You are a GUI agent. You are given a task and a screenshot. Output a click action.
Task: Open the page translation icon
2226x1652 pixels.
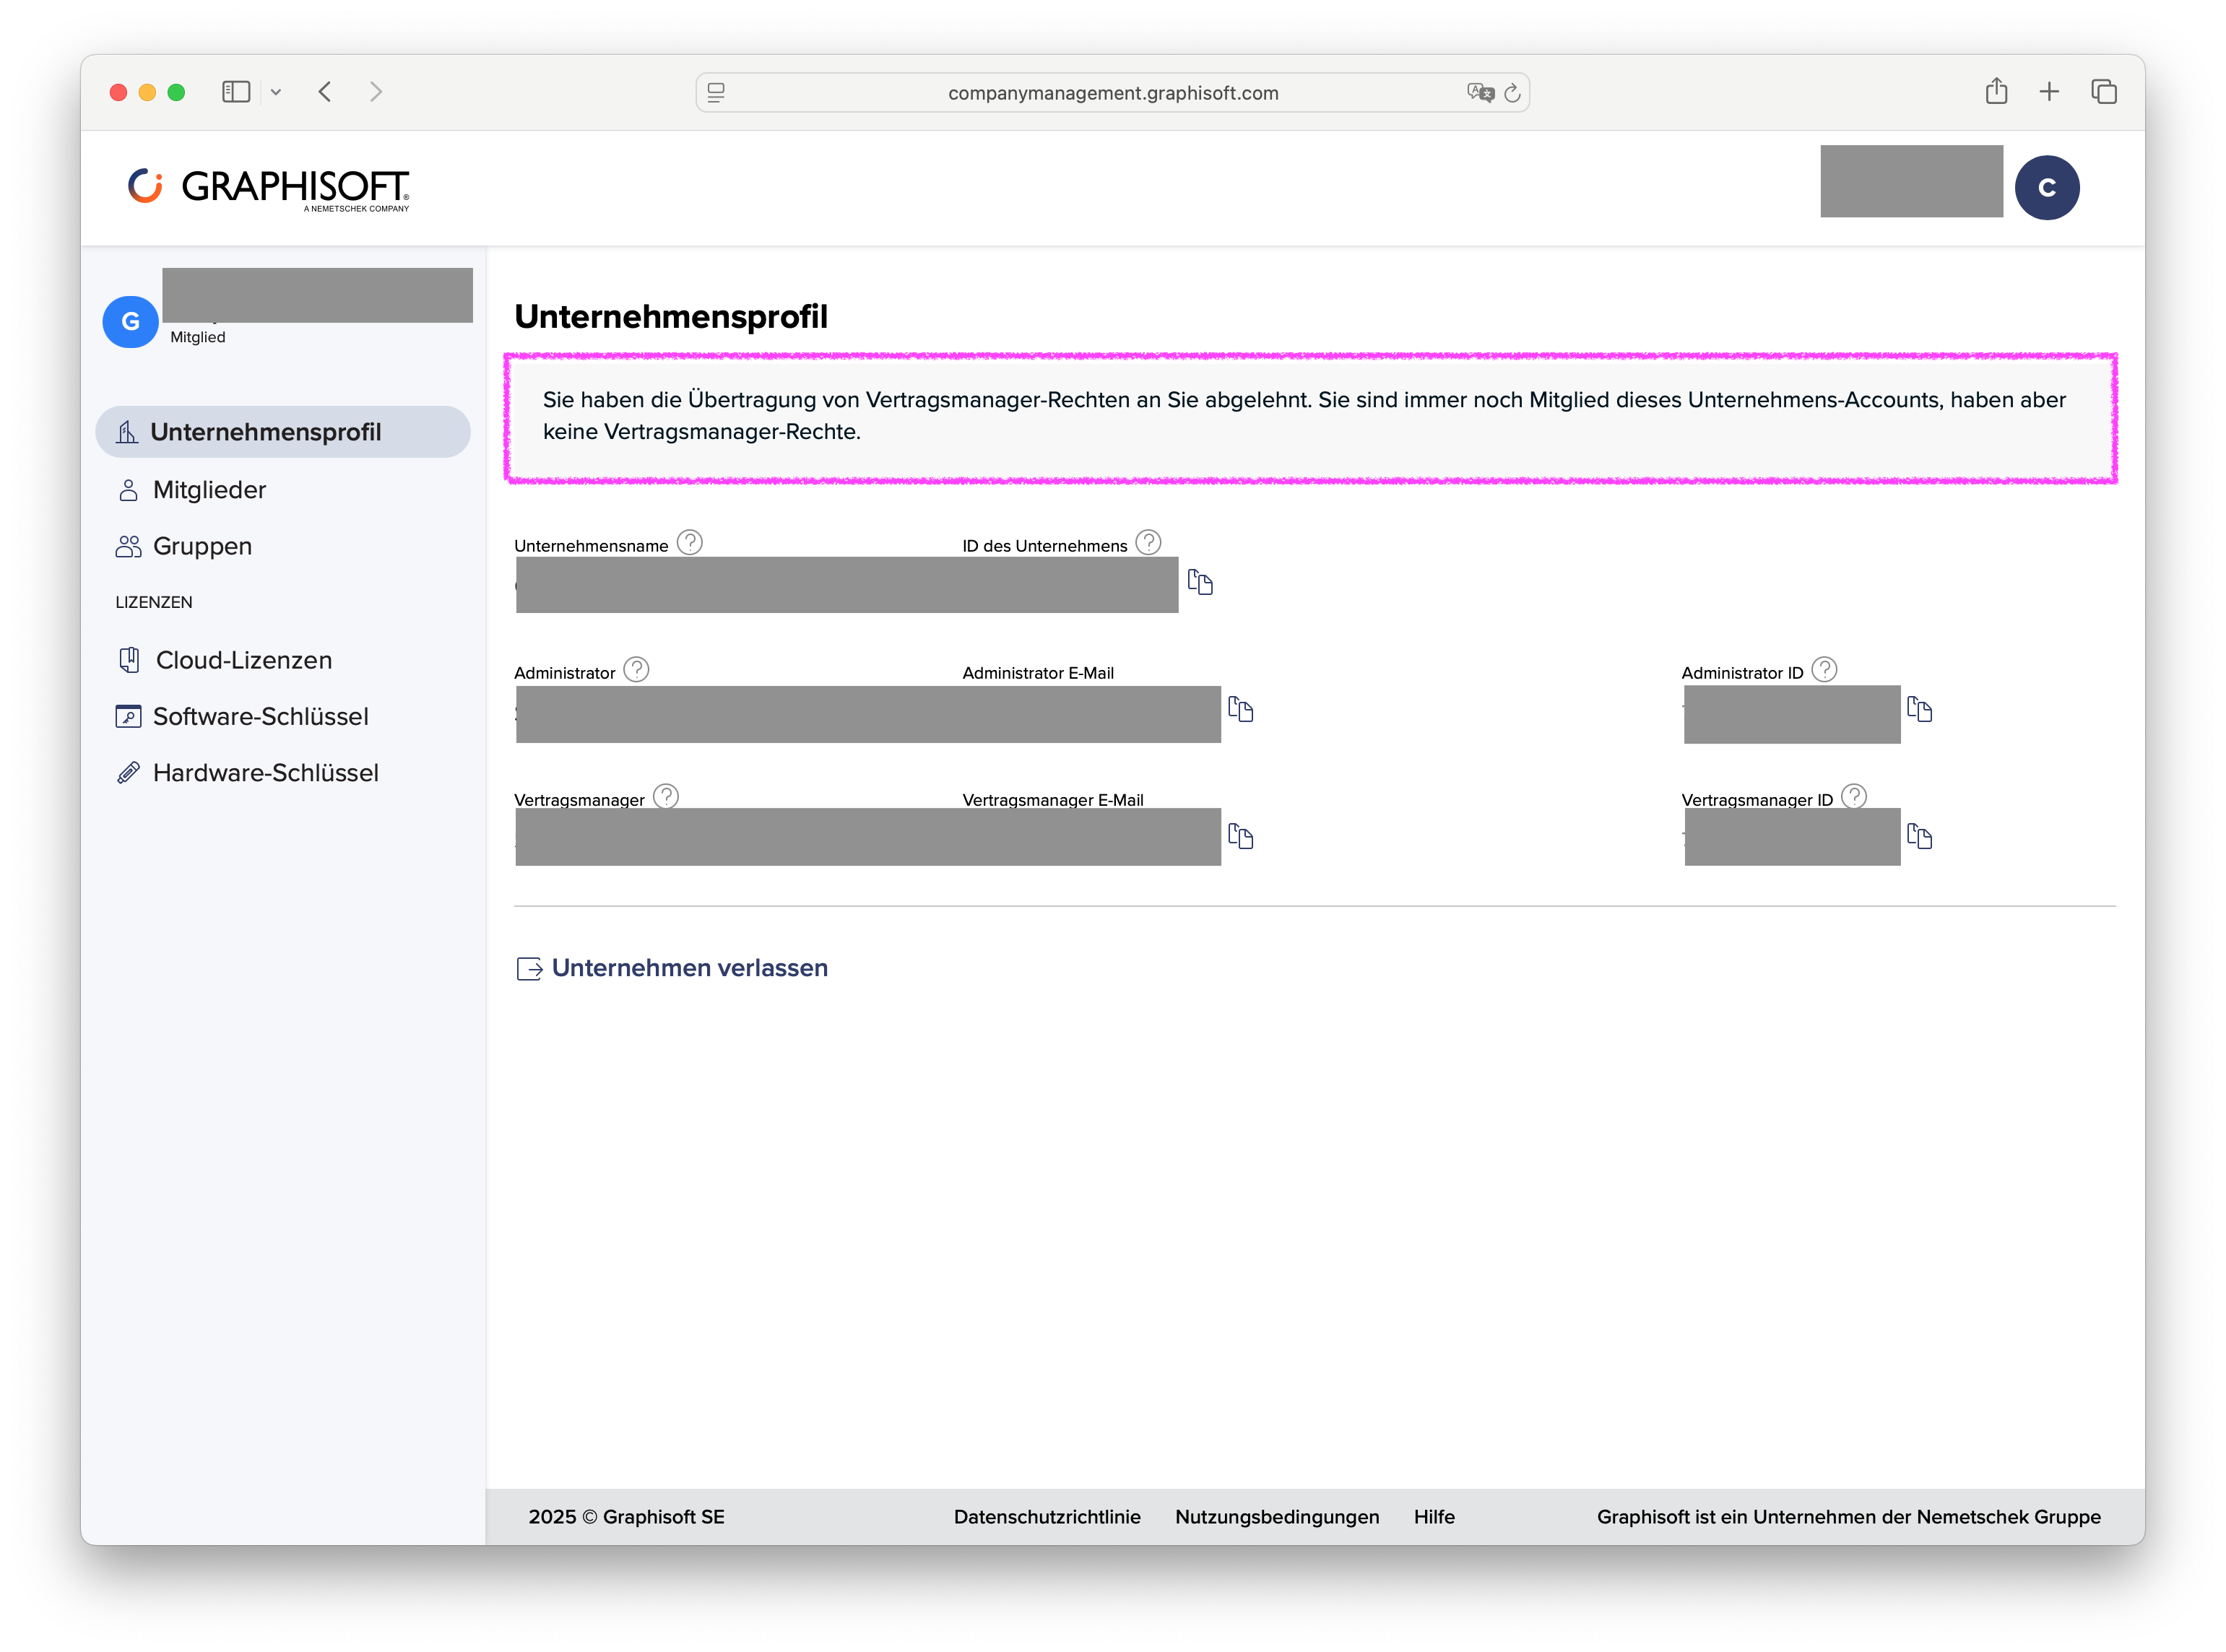click(1480, 93)
